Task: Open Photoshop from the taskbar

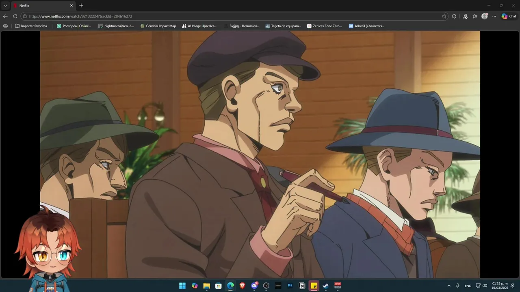Action: point(290,286)
